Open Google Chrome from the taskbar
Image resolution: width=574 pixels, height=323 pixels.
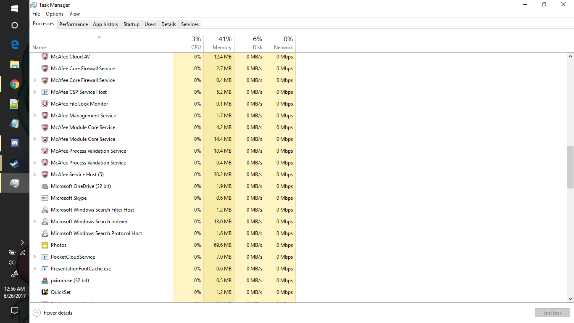click(x=15, y=84)
